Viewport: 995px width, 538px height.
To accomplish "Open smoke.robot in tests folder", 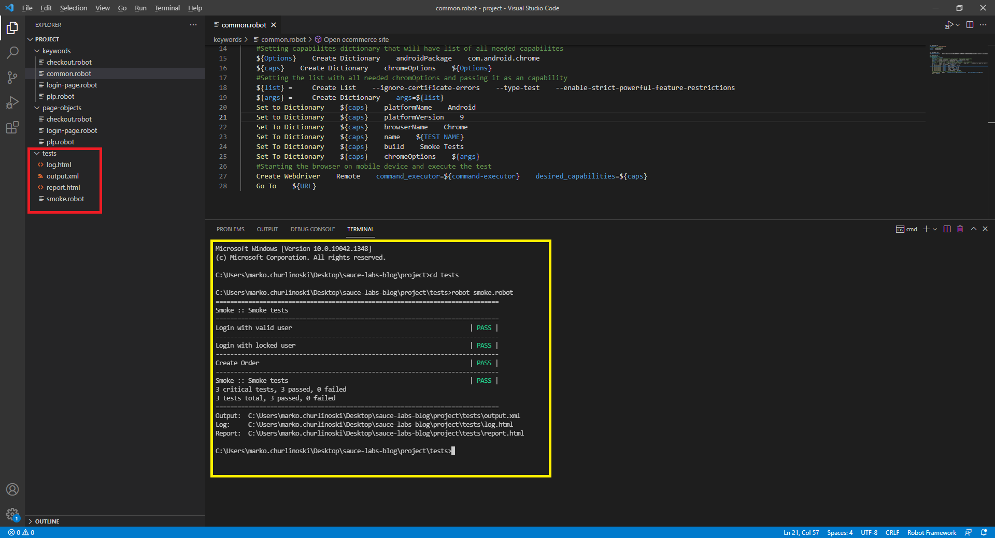I will 65,199.
